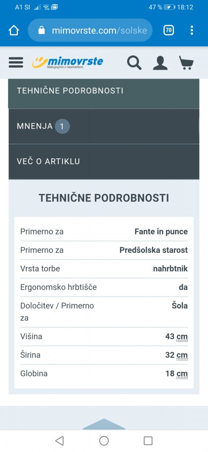The height and width of the screenshot is (452, 208).
Task: Tap the Android back navigation button
Action: click(60, 441)
